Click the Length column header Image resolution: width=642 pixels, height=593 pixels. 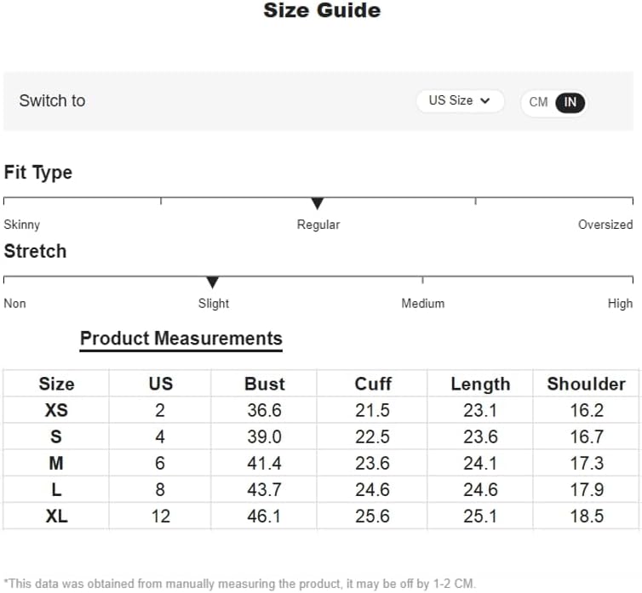click(x=481, y=385)
